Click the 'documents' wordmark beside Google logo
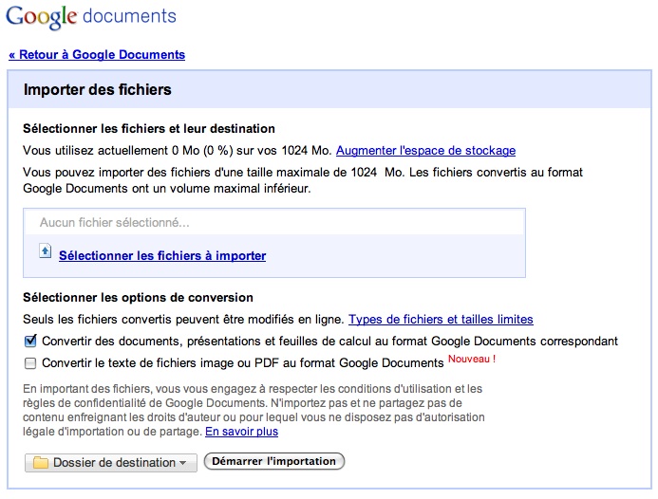The width and height of the screenshot is (658, 499). 129,16
